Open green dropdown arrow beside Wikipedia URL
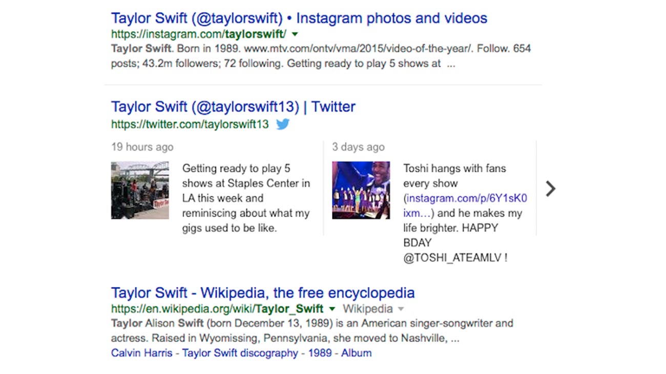Viewport: 666px width, 374px height. pos(332,309)
